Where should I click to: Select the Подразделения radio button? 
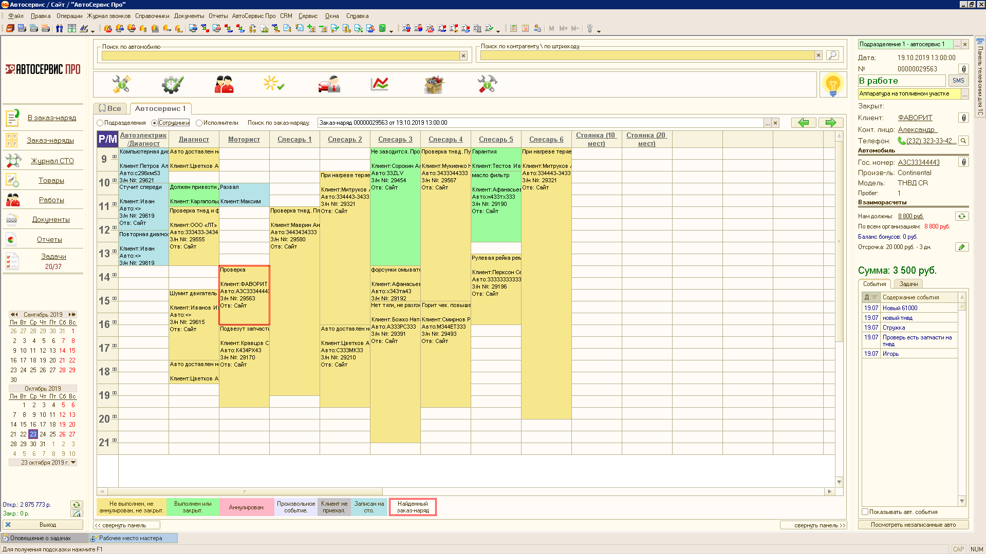(x=100, y=123)
